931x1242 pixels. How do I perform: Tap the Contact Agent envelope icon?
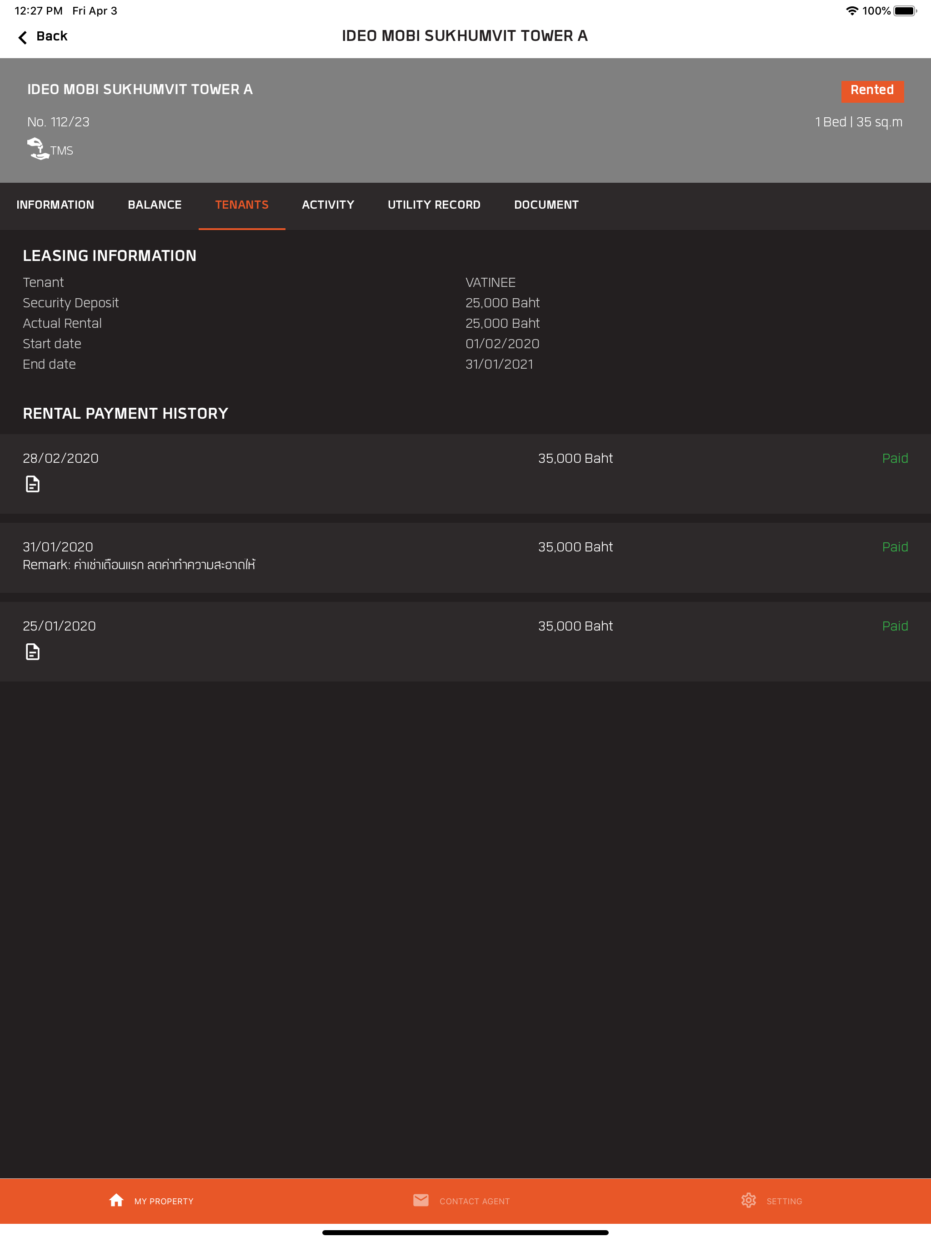[420, 1201]
